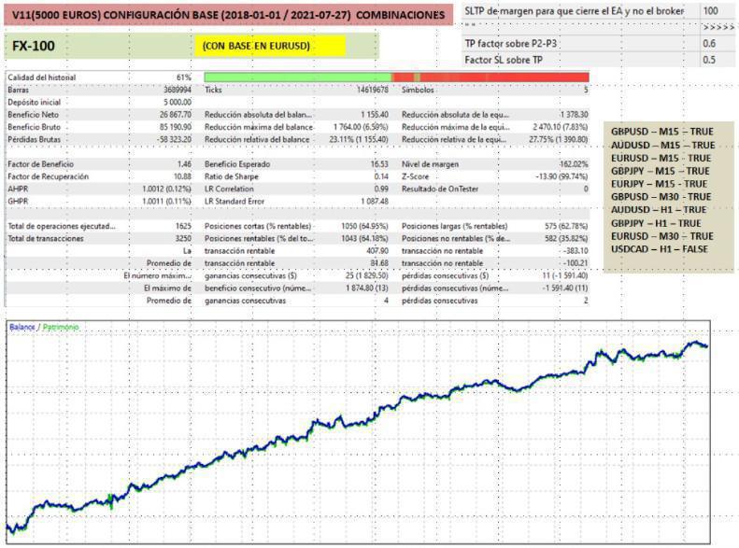Select the largest profitable transaction value 407.90
Viewport: 739px width, 548px height.
coord(377,251)
